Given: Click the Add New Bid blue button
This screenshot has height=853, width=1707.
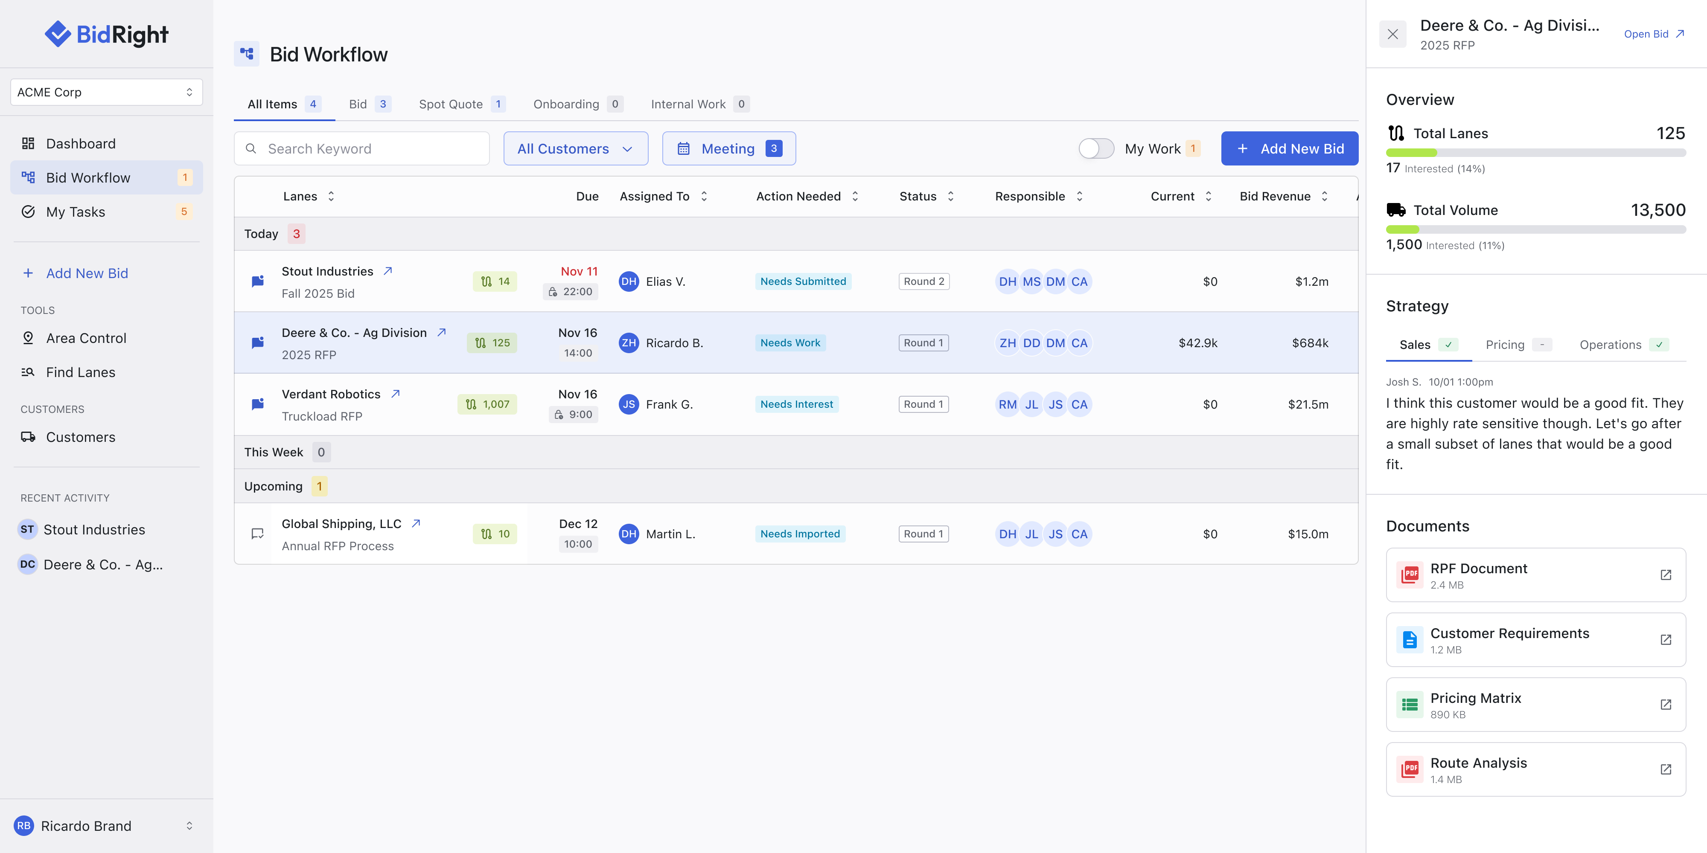Looking at the screenshot, I should click(1289, 148).
